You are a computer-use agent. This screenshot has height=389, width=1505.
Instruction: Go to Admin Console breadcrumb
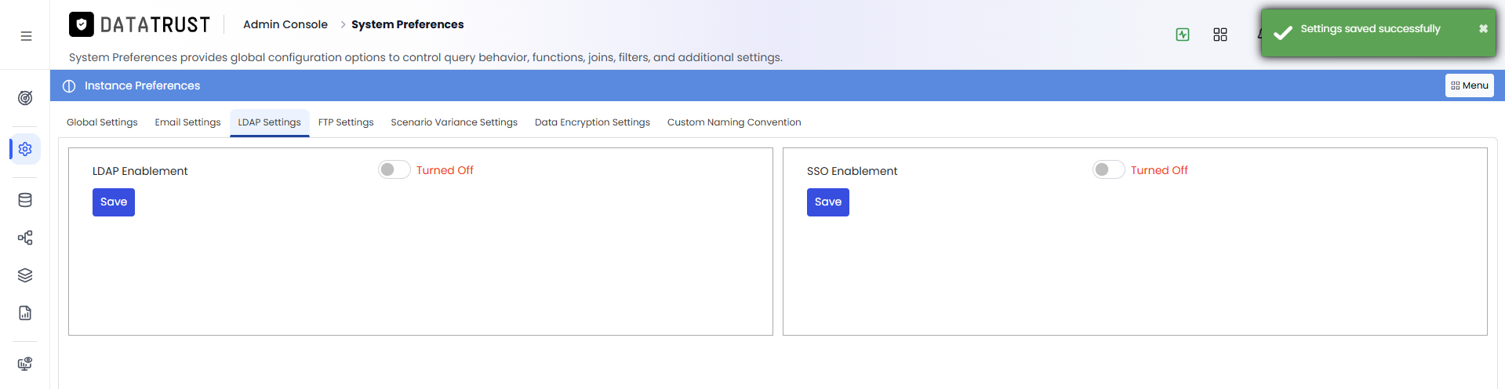tap(285, 24)
